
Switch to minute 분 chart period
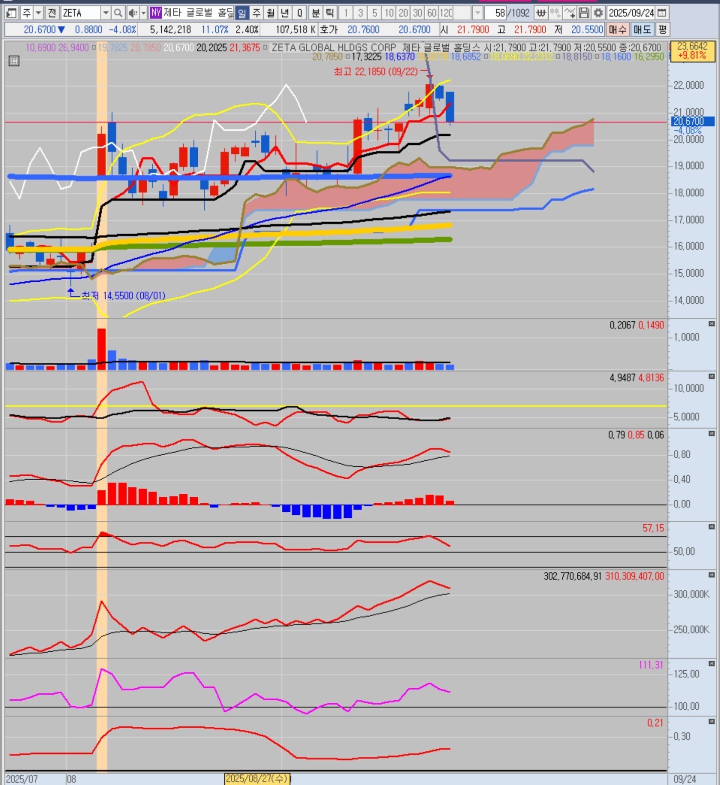click(x=316, y=13)
